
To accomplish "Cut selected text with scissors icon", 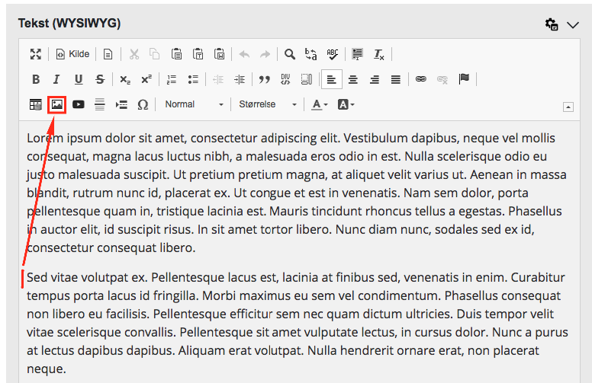I will coord(134,54).
